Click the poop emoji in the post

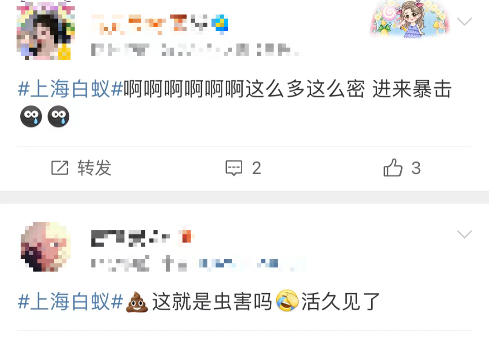point(137,302)
